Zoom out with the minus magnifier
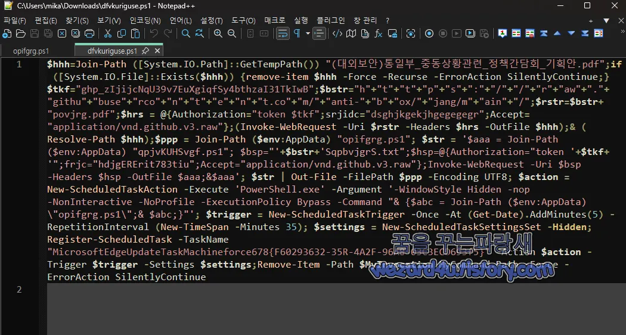626x335 pixels. [232, 33]
